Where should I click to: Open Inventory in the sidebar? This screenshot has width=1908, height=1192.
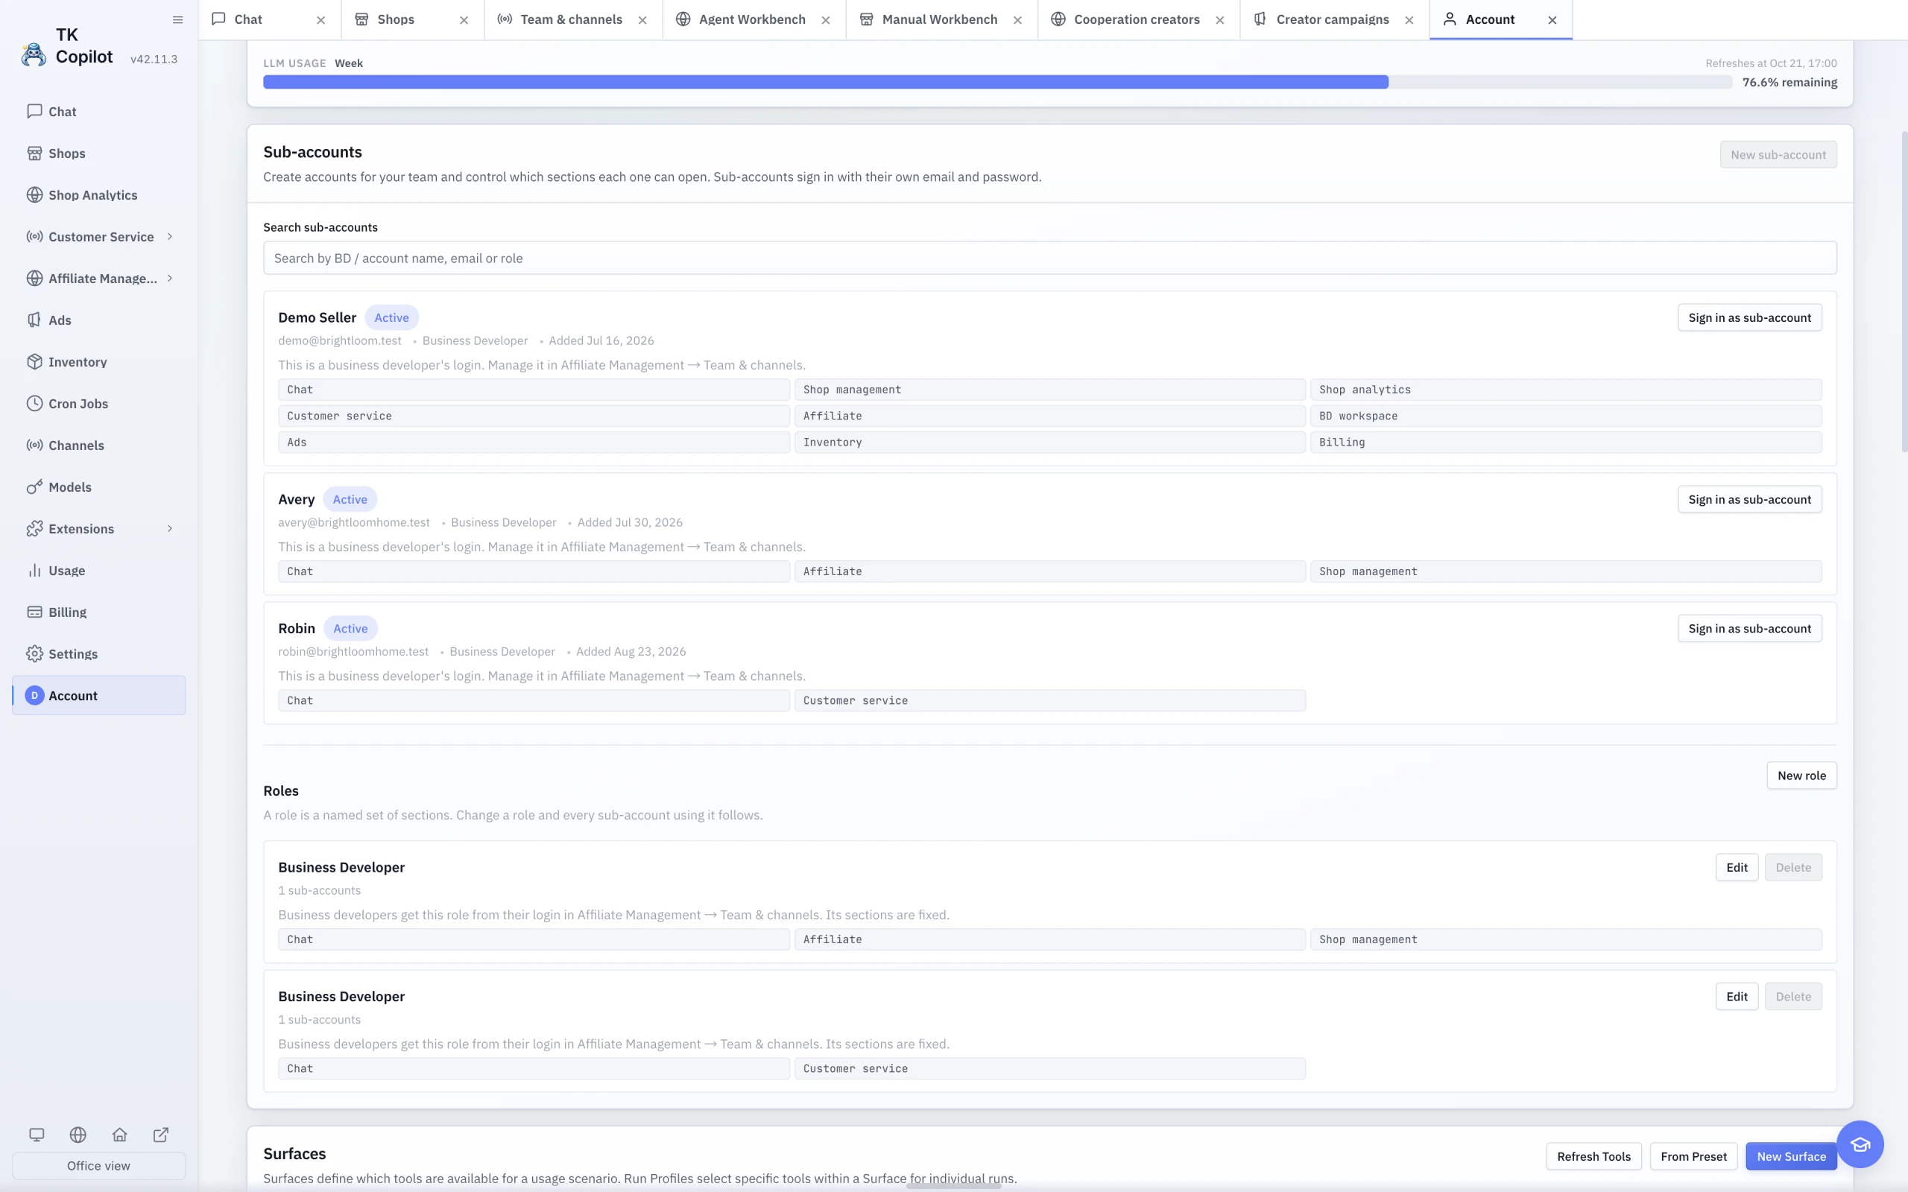[98, 362]
